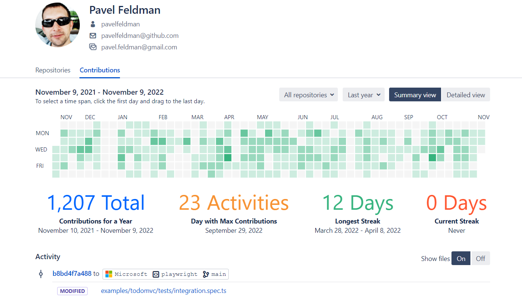Open commit b8bd4f7a488 link
Screen dimensions: 522x297
point(72,274)
